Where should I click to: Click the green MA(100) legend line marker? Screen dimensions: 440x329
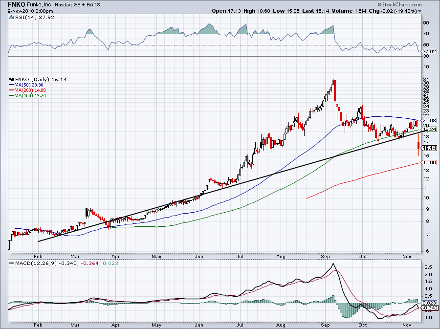[12, 95]
